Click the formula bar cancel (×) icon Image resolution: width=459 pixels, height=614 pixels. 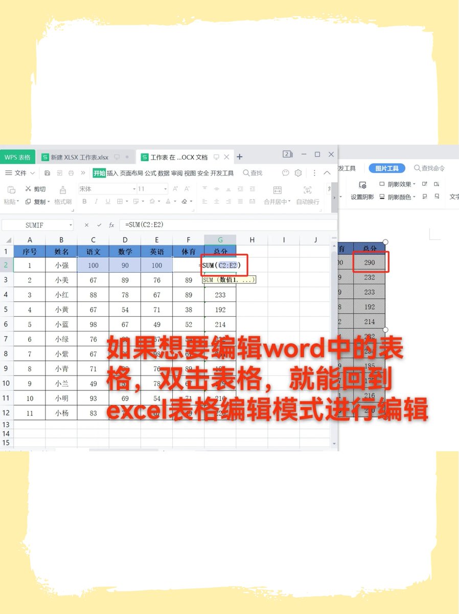[x=86, y=225]
